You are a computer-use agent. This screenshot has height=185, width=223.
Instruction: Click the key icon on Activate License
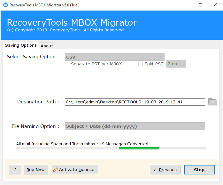point(55,169)
